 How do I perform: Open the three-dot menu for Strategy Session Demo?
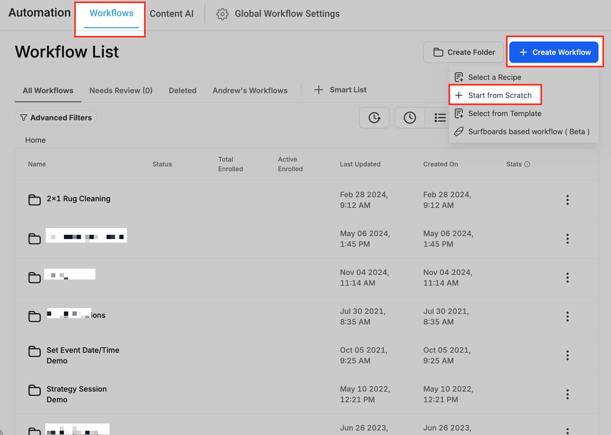(567, 394)
